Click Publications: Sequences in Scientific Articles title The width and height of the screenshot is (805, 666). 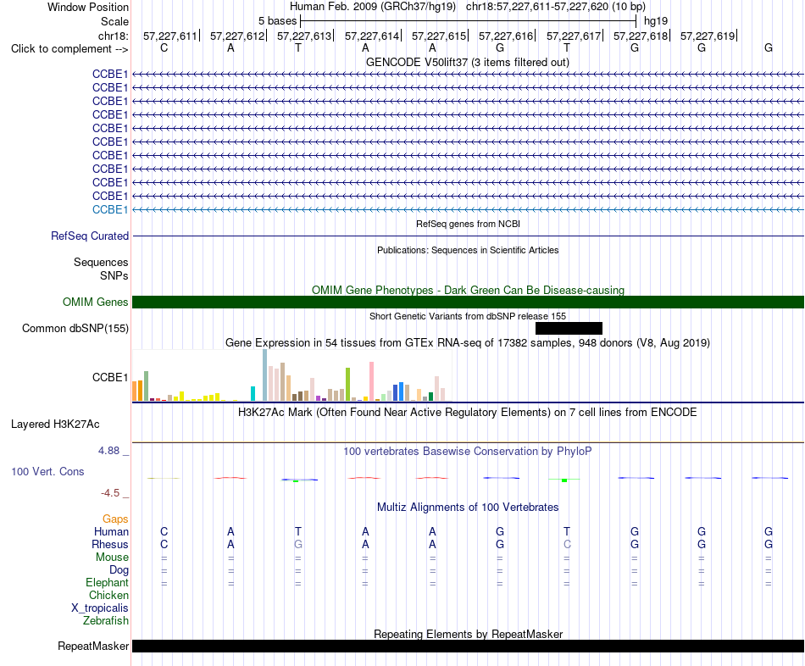click(x=468, y=250)
